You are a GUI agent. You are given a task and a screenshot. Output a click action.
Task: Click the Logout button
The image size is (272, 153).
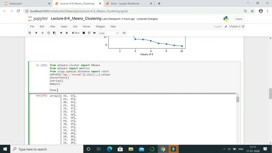tap(238, 19)
